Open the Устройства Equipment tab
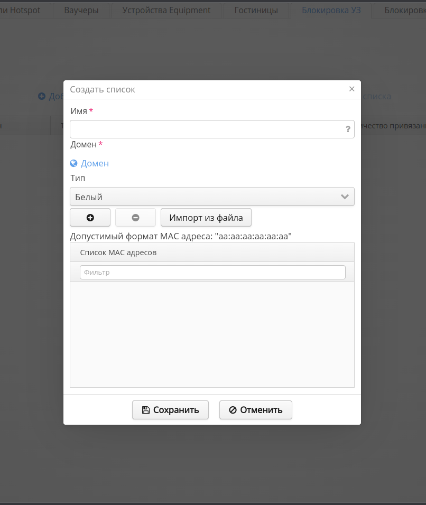 click(166, 10)
